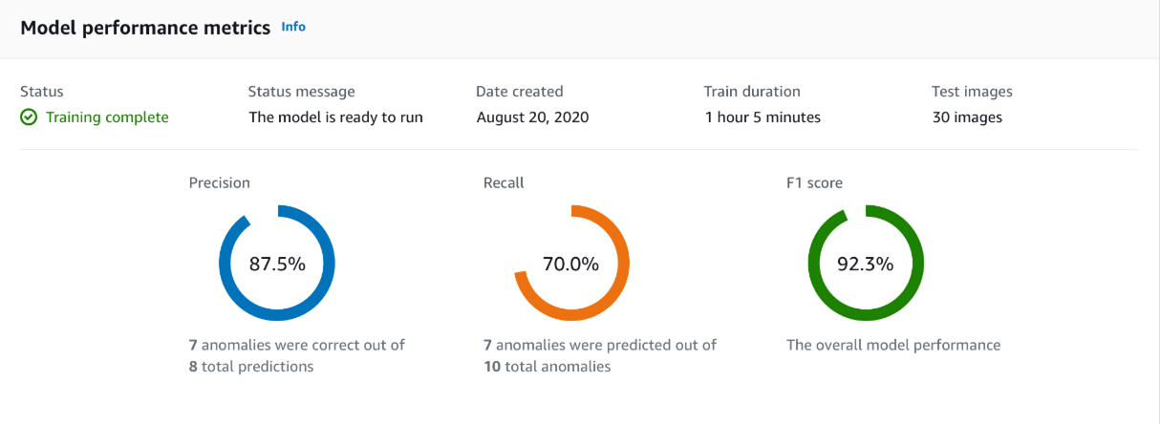Viewport: 1160px width, 424px height.
Task: Click the Recall label above the chart
Action: pyautogui.click(x=504, y=182)
